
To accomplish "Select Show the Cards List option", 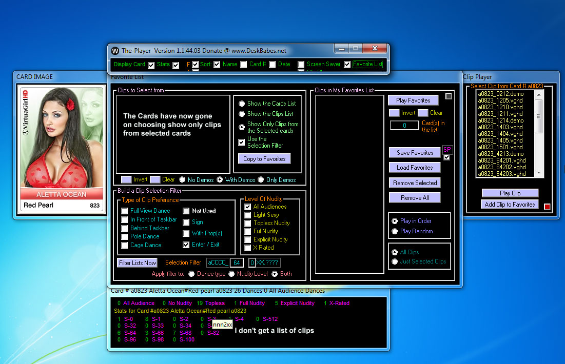I will (242, 104).
